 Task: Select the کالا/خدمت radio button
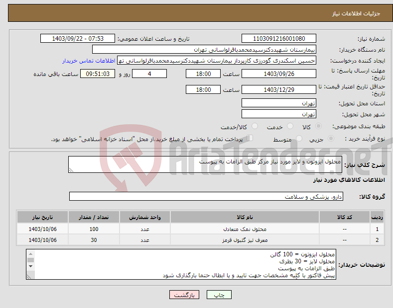pos(255,126)
